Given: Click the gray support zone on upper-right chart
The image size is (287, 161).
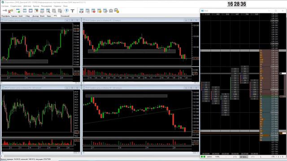Looking at the screenshot, I should click(131, 51).
